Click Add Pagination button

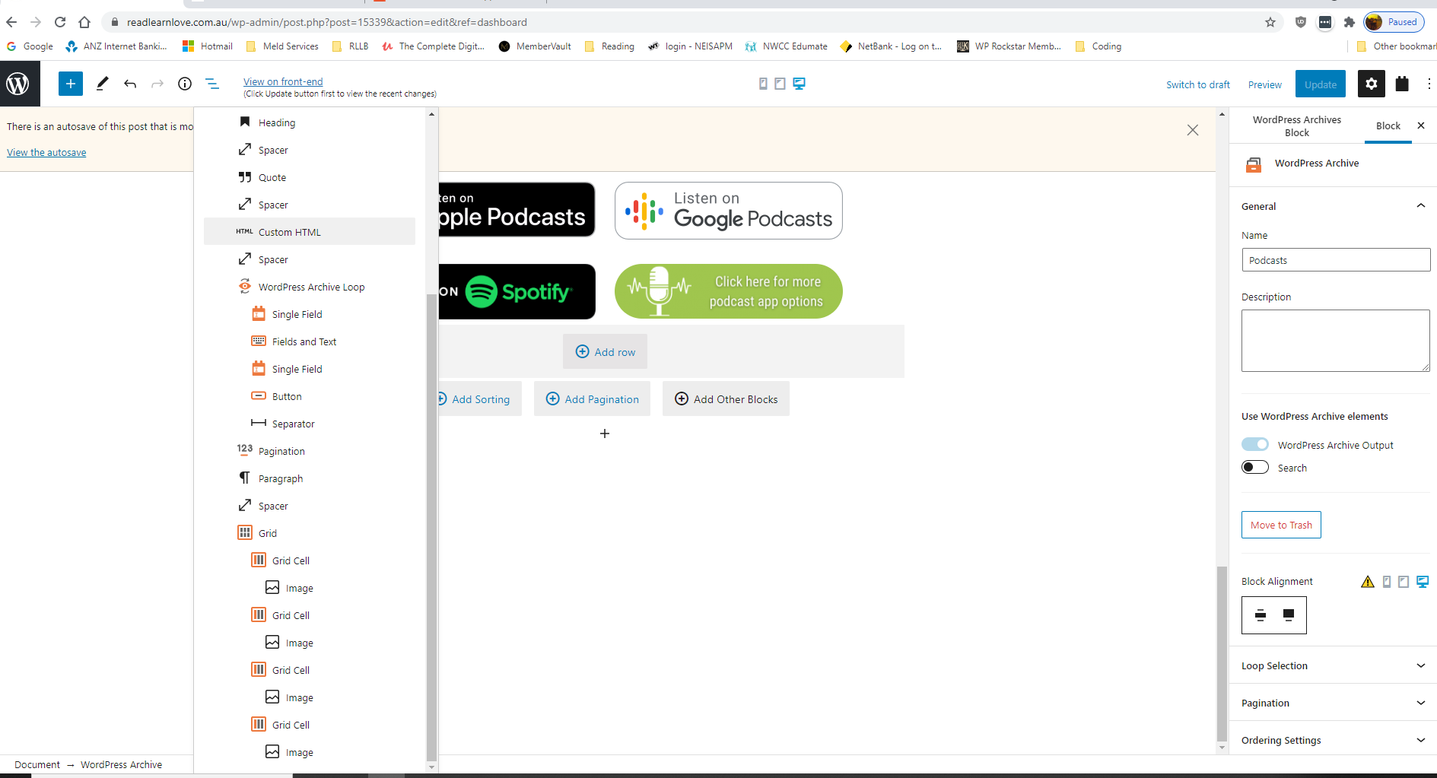593,399
